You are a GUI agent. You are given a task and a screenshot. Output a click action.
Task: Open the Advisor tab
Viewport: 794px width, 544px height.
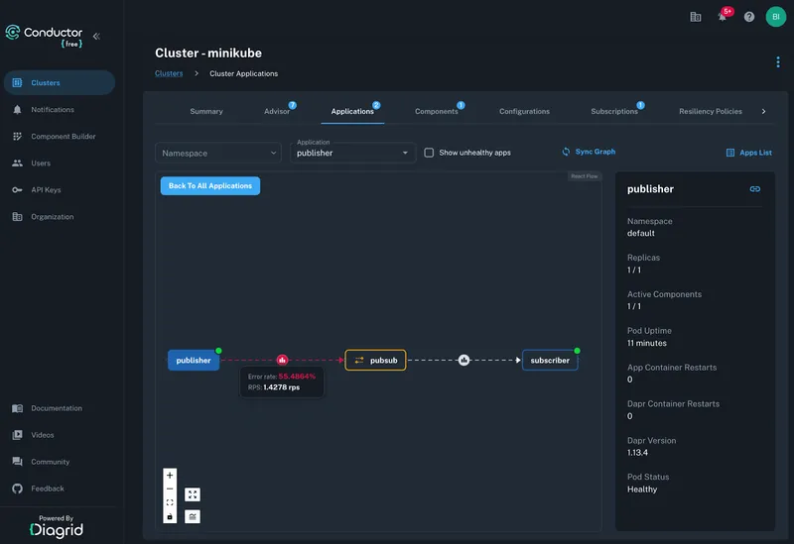(277, 111)
